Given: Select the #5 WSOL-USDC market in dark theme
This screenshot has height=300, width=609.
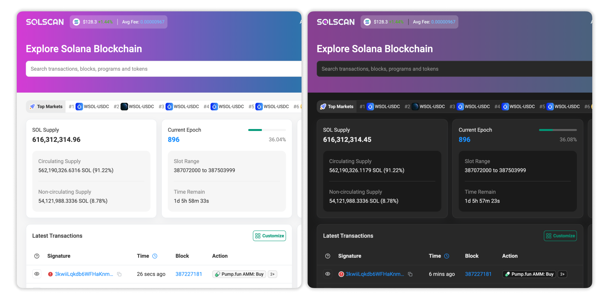Looking at the screenshot, I should coord(563,107).
